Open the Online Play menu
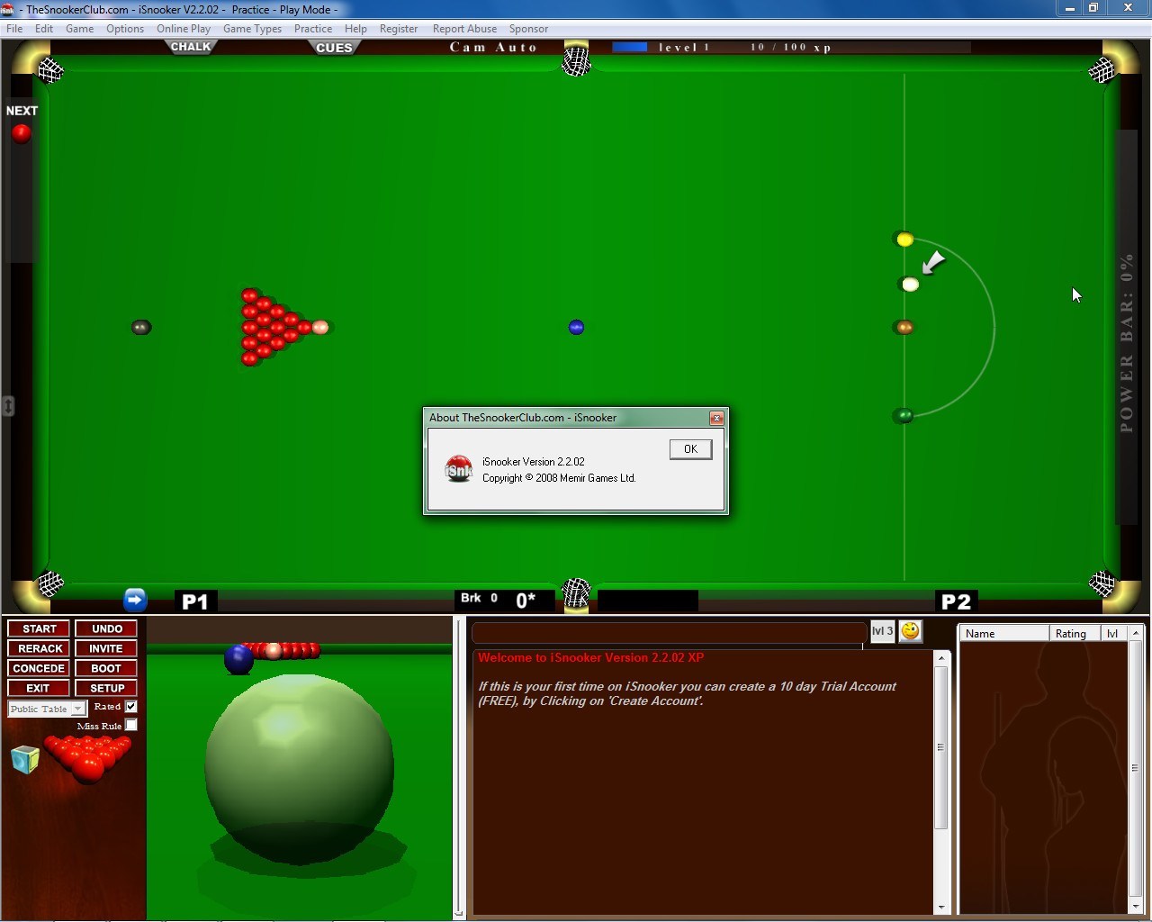The image size is (1152, 922). [x=184, y=29]
